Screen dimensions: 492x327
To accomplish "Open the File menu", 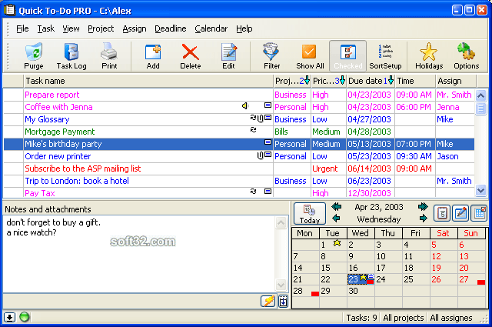I will [22, 28].
